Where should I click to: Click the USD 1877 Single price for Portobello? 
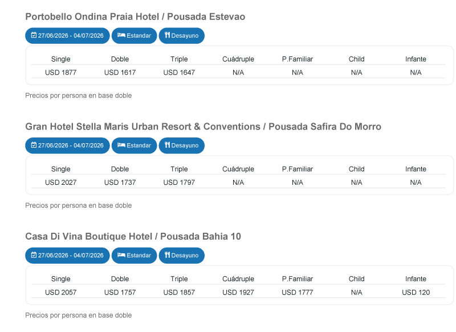tap(61, 72)
